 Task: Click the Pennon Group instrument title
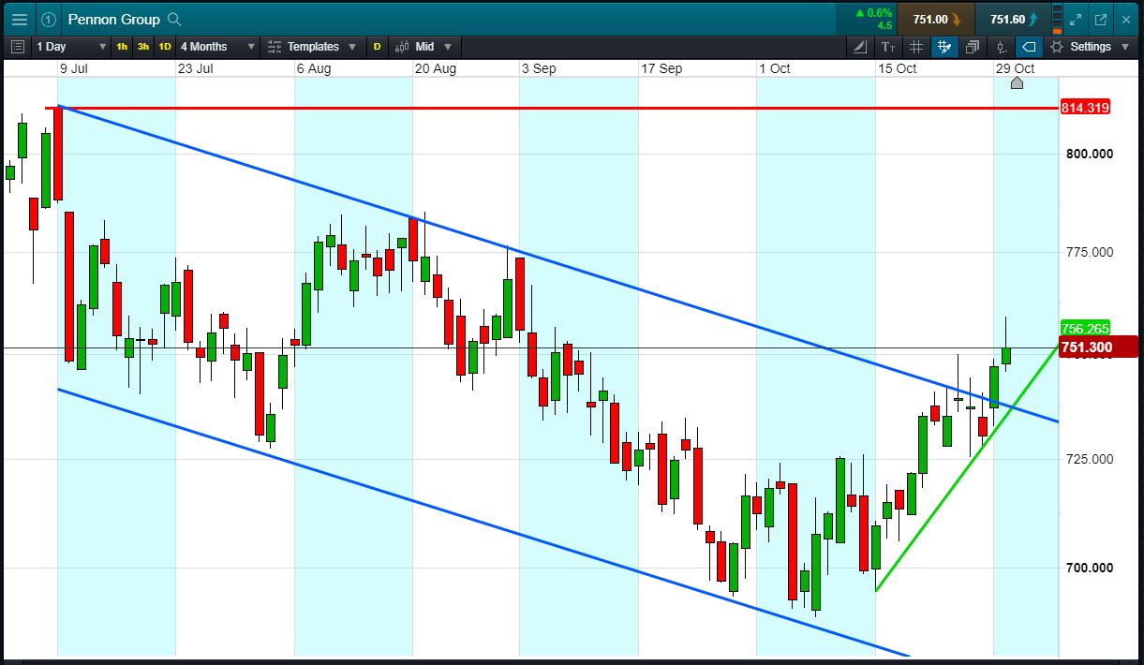(113, 19)
